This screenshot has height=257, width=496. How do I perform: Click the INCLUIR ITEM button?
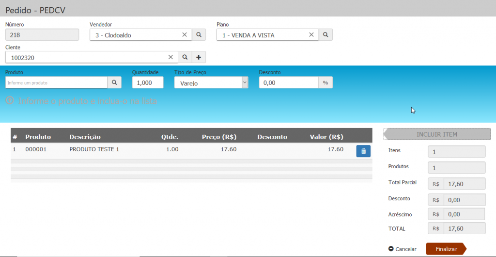tap(436, 134)
